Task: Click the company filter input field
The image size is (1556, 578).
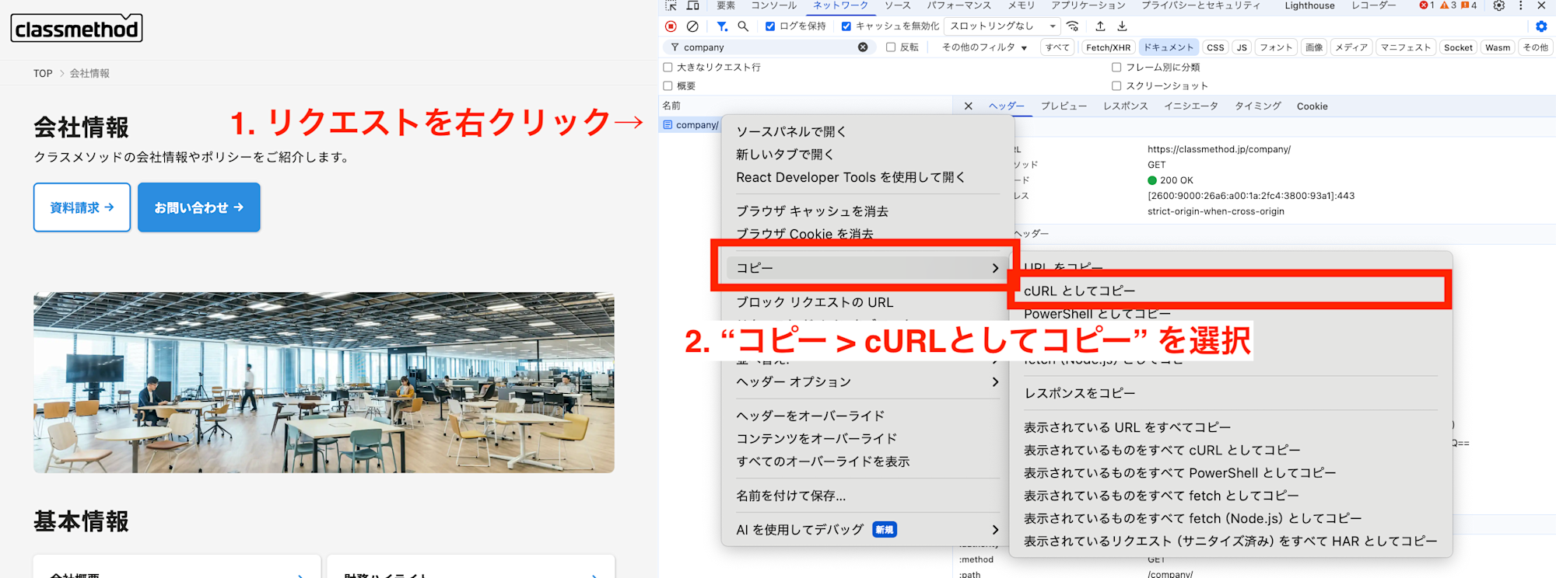Action: pyautogui.click(x=766, y=47)
